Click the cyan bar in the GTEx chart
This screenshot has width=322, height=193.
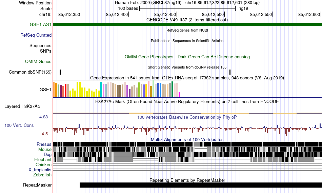click(x=101, y=90)
